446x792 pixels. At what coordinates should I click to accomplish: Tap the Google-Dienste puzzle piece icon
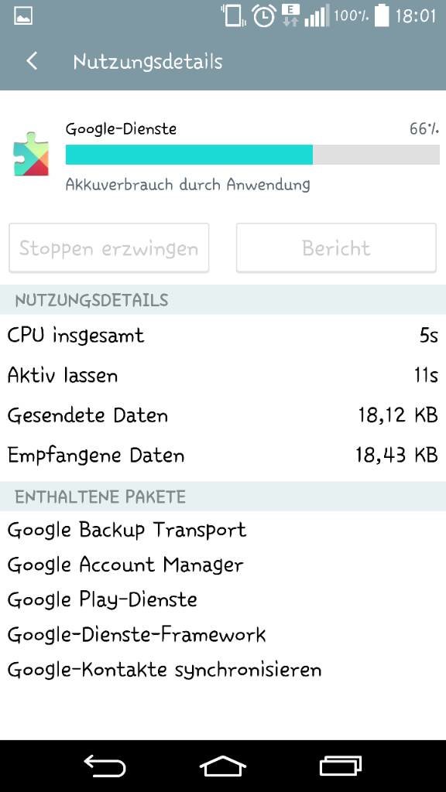coord(31,154)
